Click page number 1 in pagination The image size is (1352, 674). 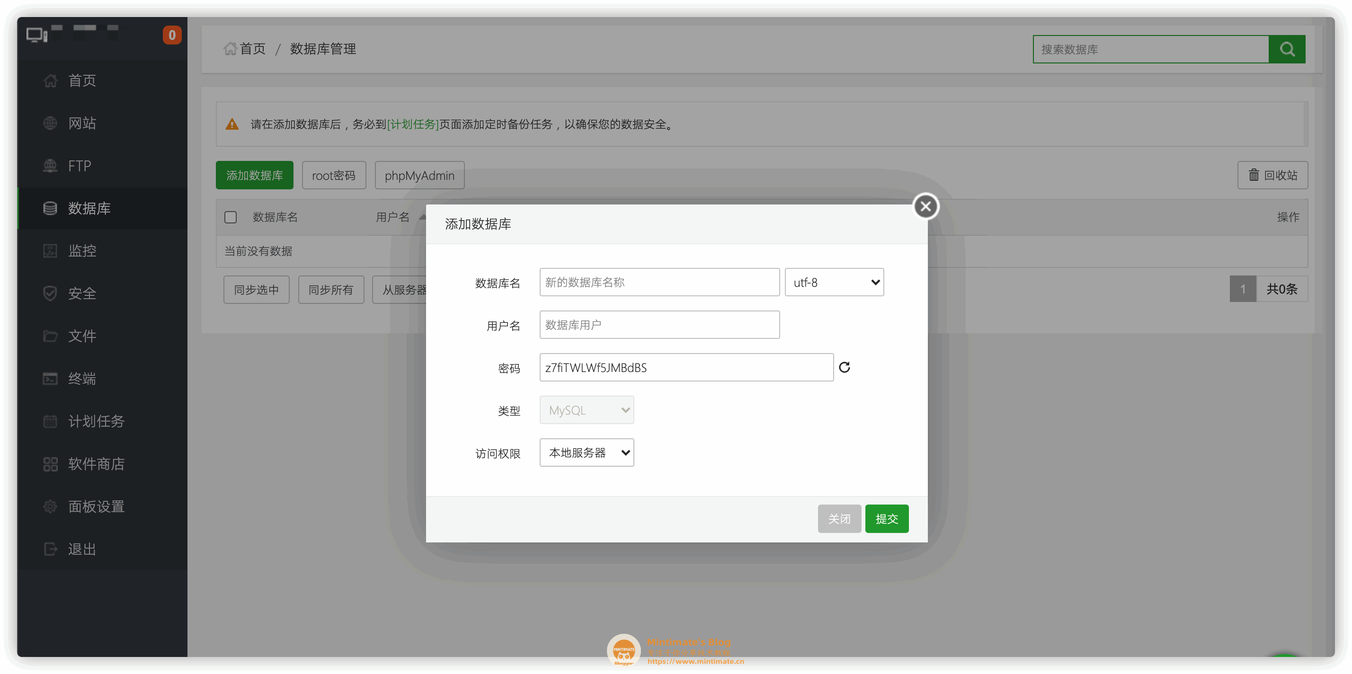pos(1243,289)
